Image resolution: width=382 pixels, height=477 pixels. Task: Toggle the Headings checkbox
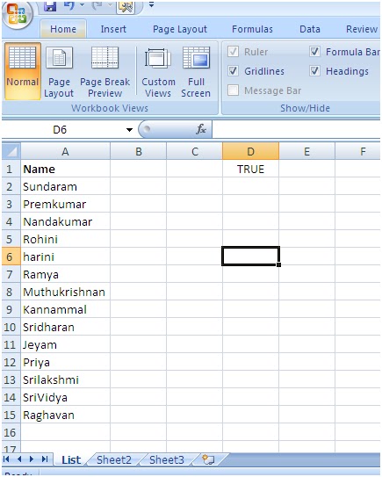(314, 71)
